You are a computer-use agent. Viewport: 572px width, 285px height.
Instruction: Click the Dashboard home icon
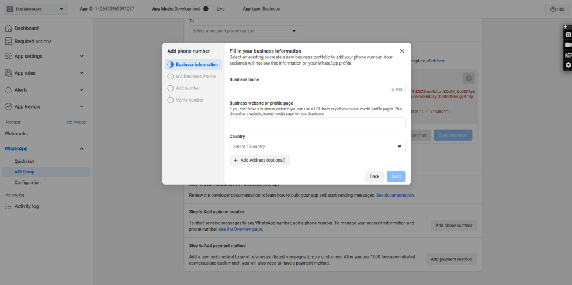pos(9,29)
